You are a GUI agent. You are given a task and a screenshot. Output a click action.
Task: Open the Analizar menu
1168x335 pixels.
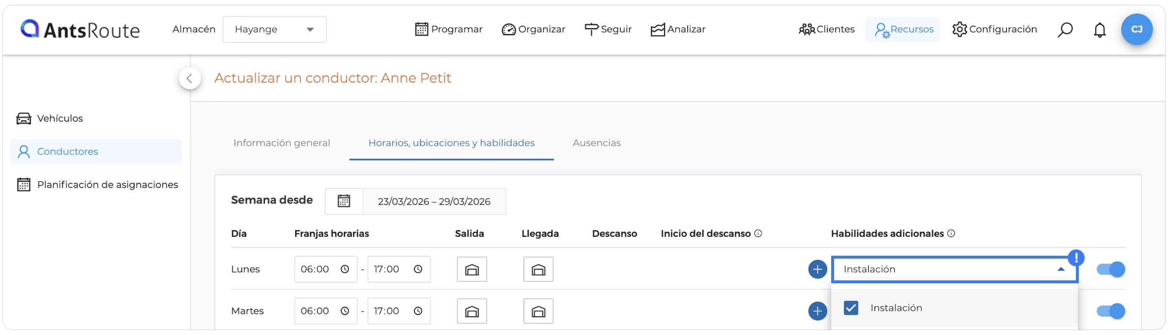(678, 29)
